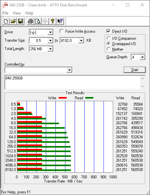Screen dimensions: 150x195
Task: Open a benchmark file via folder icon
Action: pyautogui.click(x=13, y=21)
